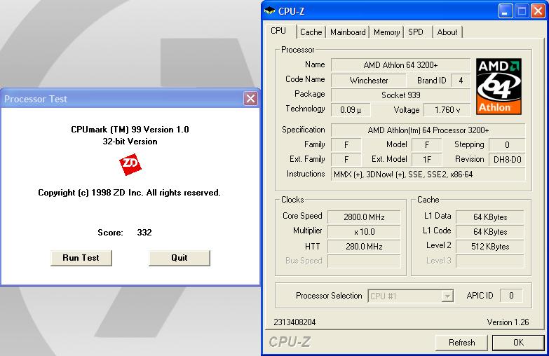Minimize the CPU-Z window

point(505,11)
